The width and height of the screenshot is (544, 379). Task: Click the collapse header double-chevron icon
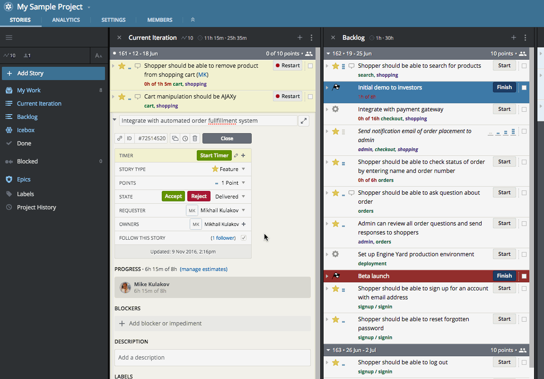click(193, 20)
